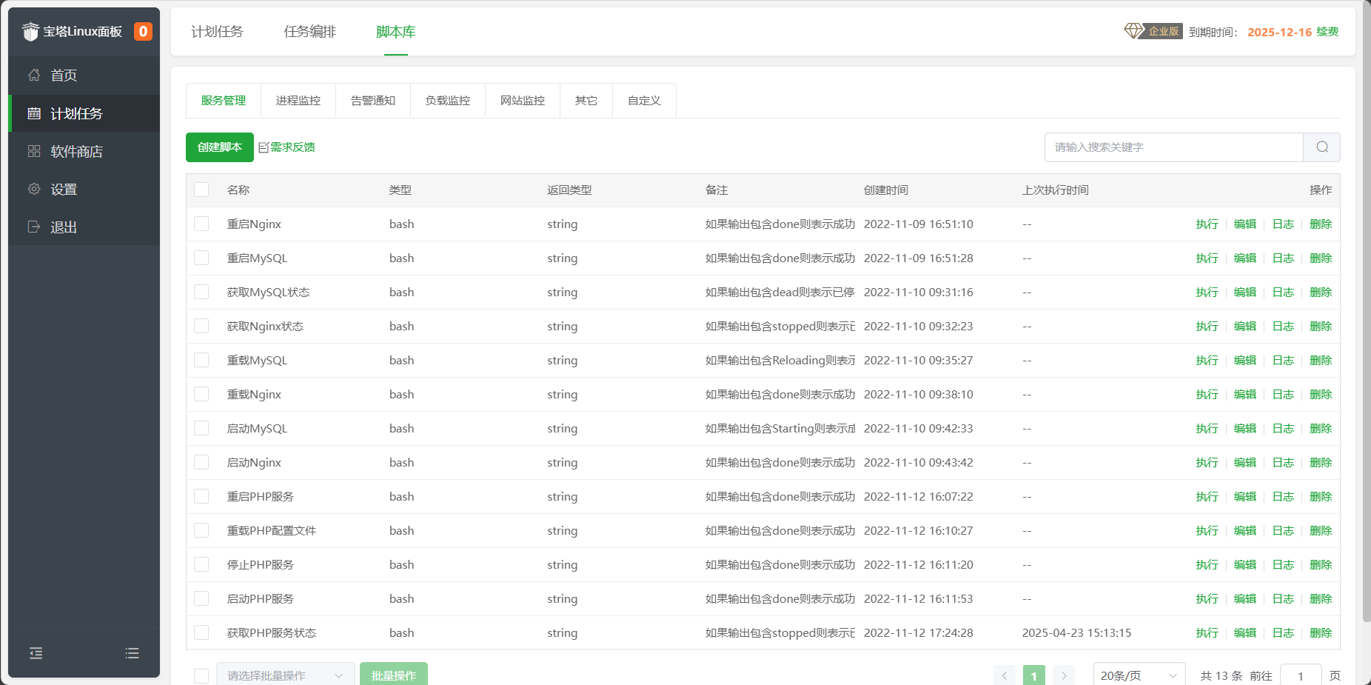Open the 20条/页 page size dropdown
This screenshot has height=685, width=1371.
pyautogui.click(x=1139, y=675)
